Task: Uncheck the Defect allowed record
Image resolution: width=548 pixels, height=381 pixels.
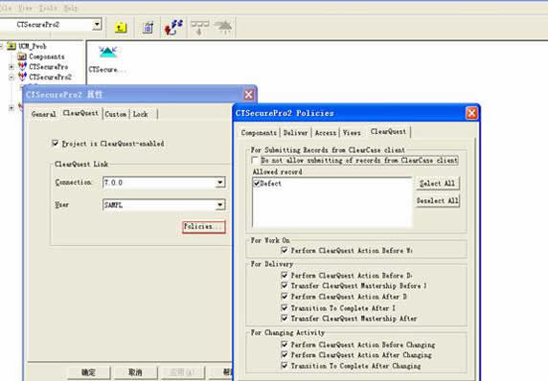Action: 257,183
